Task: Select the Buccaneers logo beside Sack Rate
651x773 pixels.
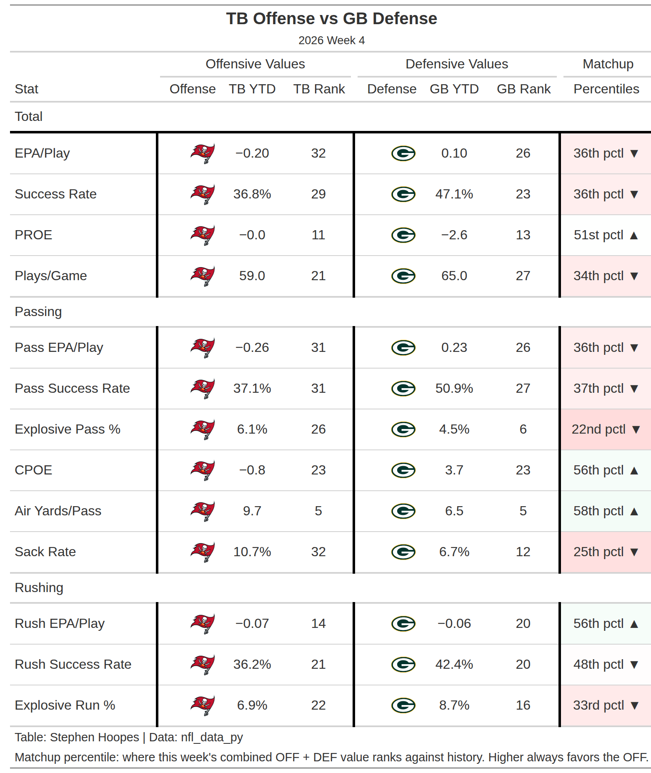Action: (x=203, y=552)
